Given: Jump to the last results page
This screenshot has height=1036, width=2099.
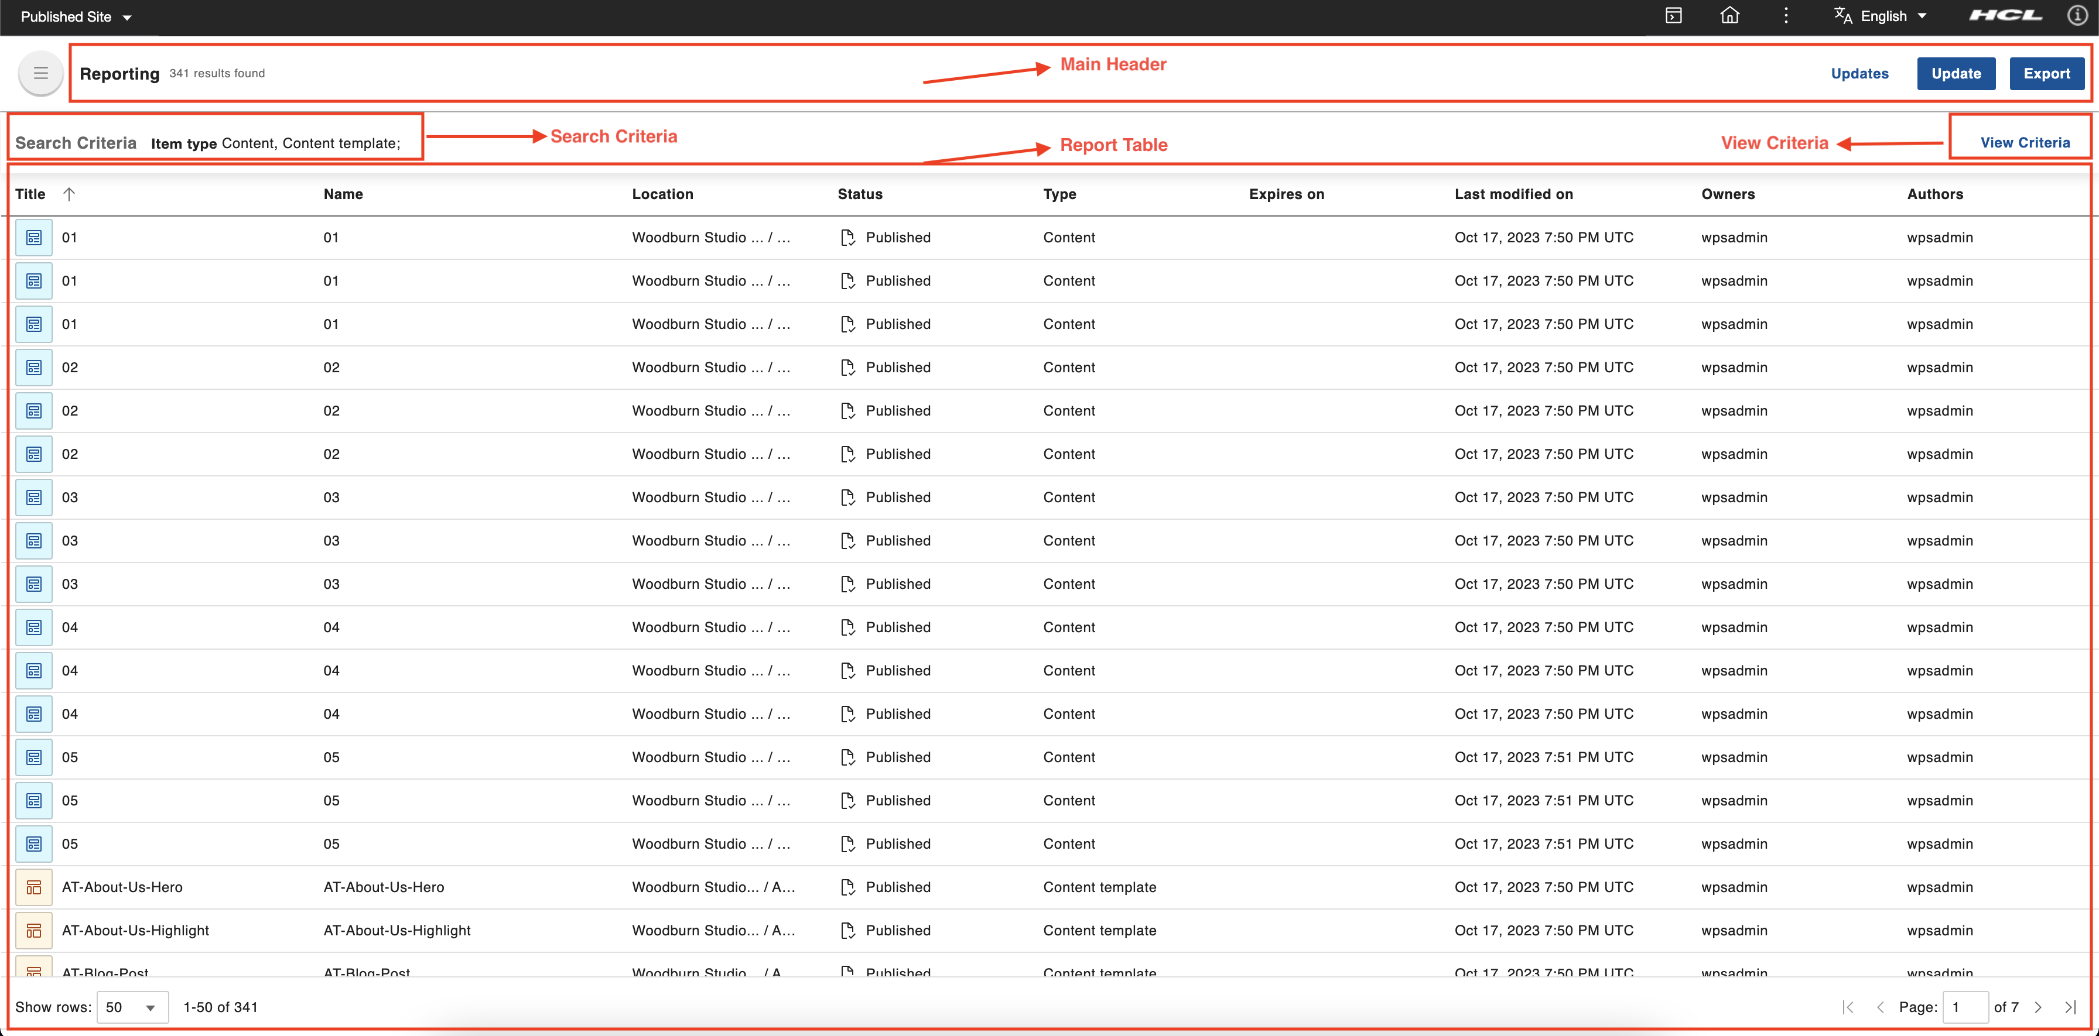Looking at the screenshot, I should (2070, 1007).
